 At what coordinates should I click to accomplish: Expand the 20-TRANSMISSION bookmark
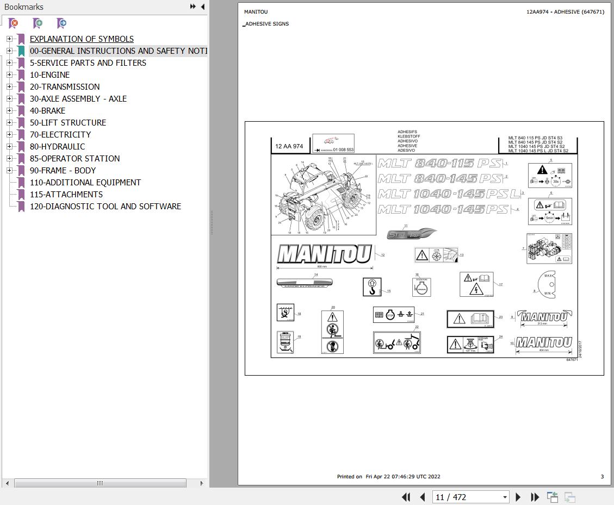pos(9,86)
